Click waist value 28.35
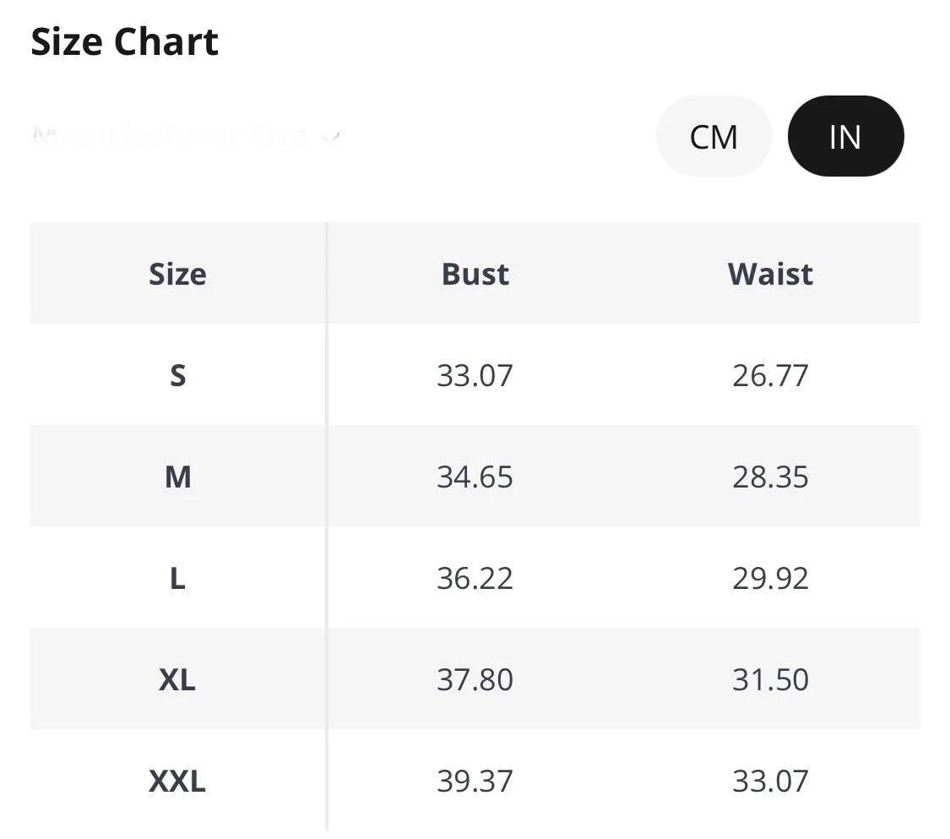 pos(770,477)
